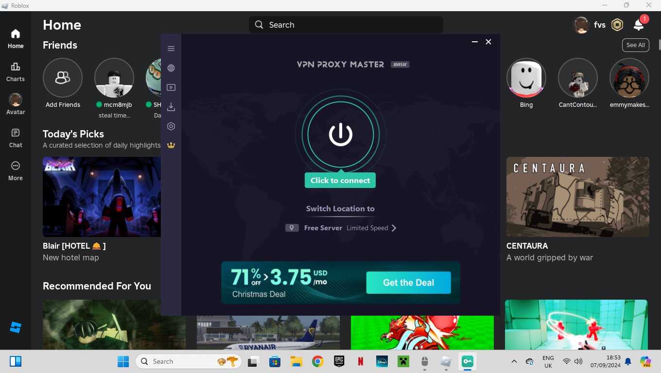Image resolution: width=661 pixels, height=373 pixels.
Task: Open the VPN hamburger menu
Action: 171,49
